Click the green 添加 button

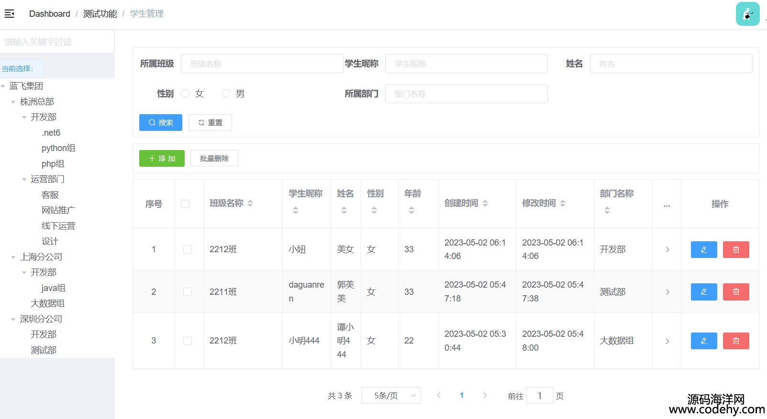pyautogui.click(x=162, y=159)
